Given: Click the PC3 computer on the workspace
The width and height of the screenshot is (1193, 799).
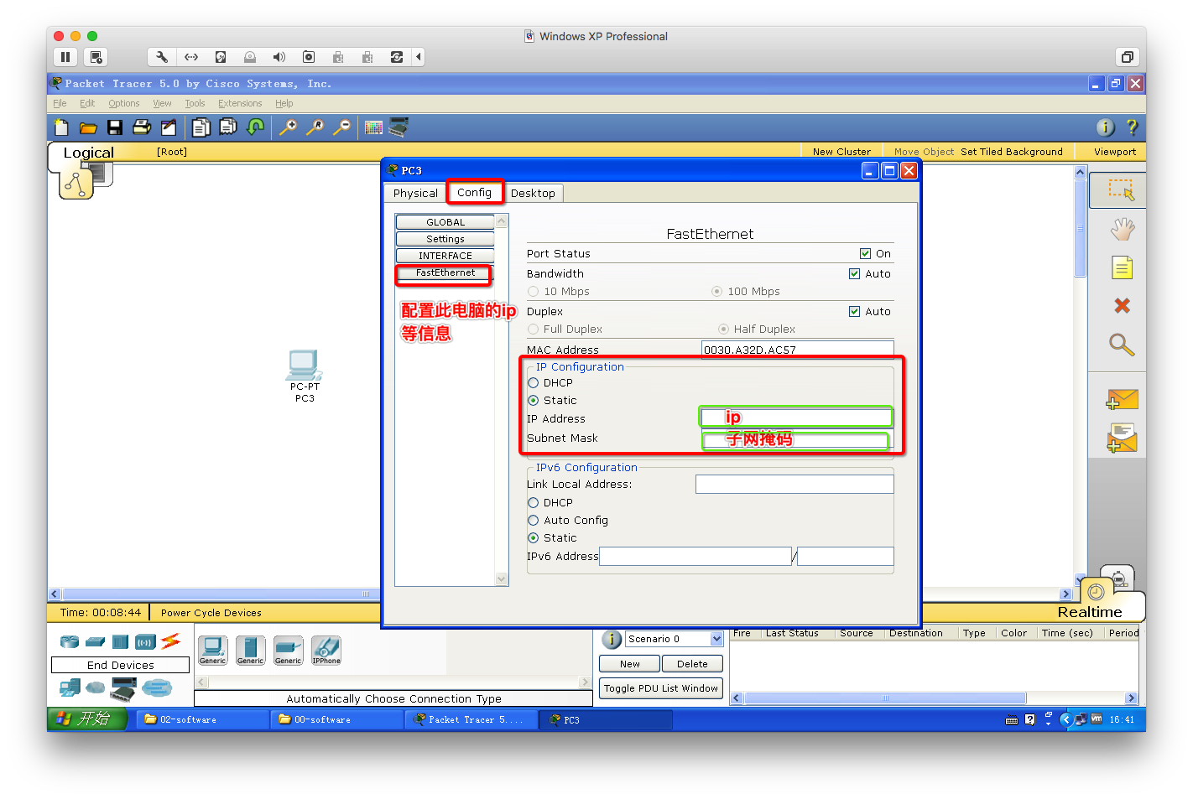Looking at the screenshot, I should (x=304, y=367).
